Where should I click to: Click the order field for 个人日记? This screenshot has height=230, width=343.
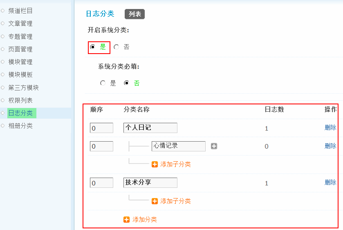[101, 128]
